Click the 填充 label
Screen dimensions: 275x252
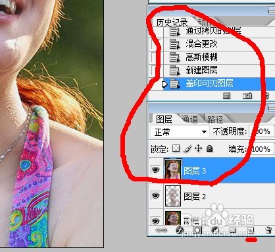point(238,149)
